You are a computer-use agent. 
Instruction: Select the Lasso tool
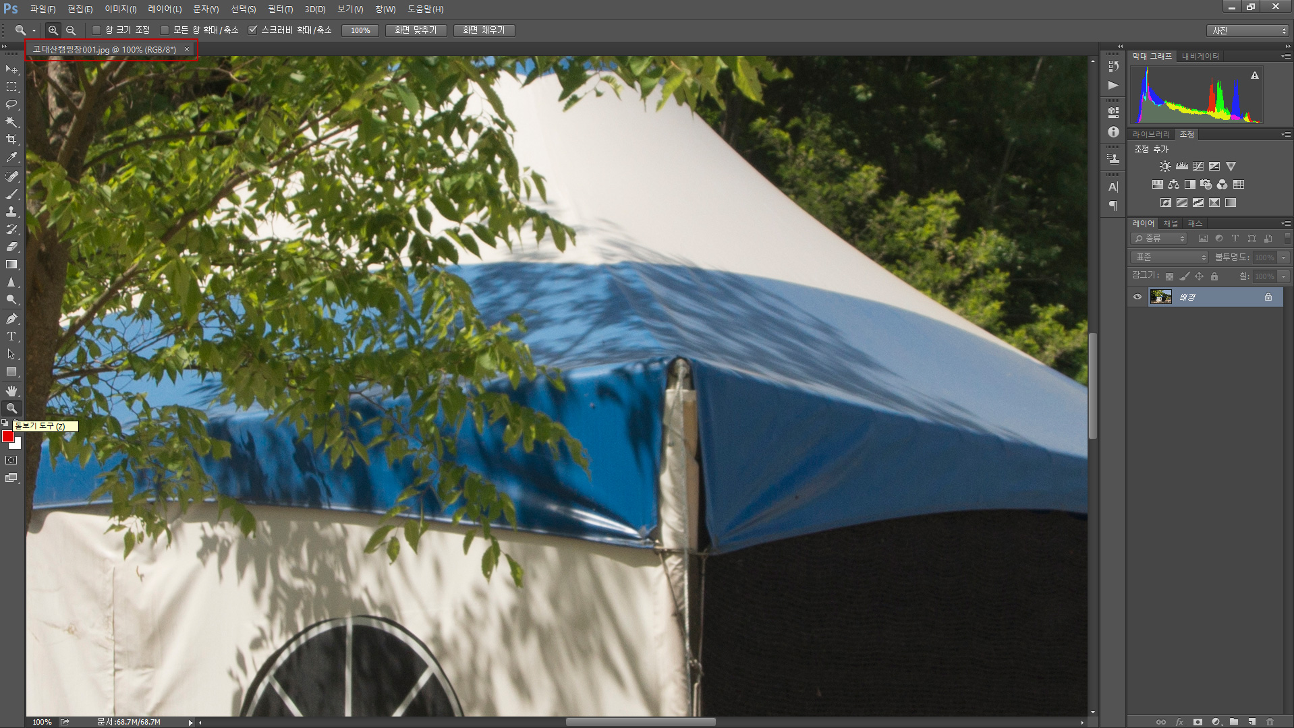pyautogui.click(x=11, y=104)
